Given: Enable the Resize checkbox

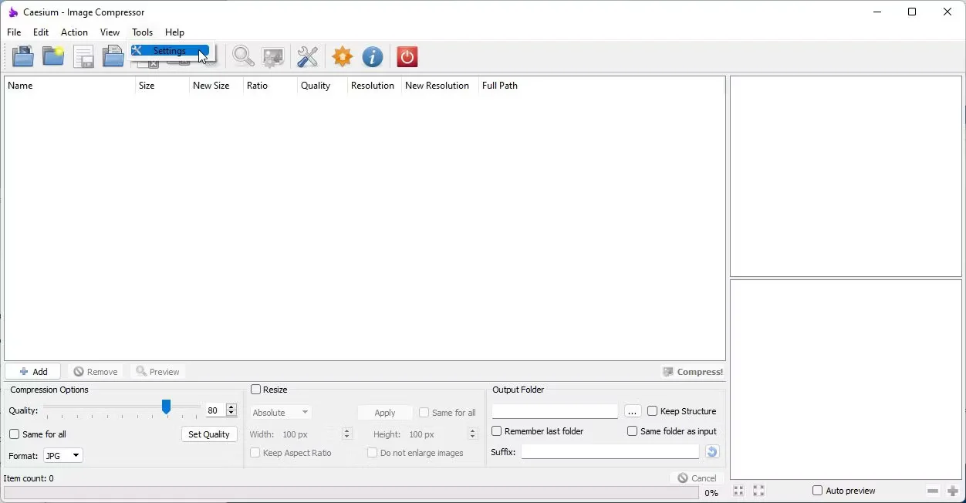Looking at the screenshot, I should 255,390.
